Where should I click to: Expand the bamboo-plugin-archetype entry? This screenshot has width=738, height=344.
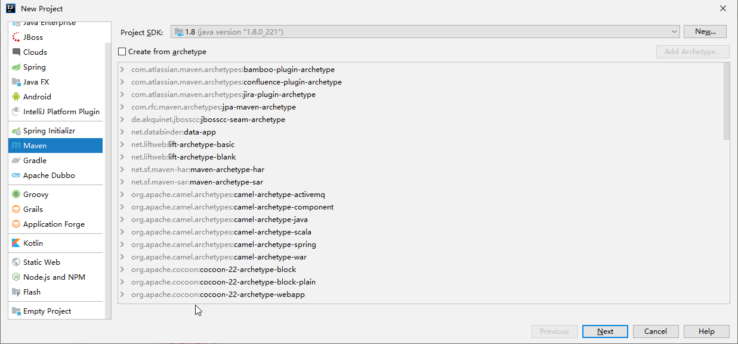tap(122, 70)
